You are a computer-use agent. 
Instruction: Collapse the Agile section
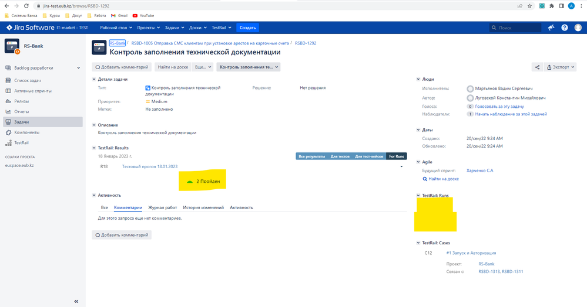click(x=418, y=162)
